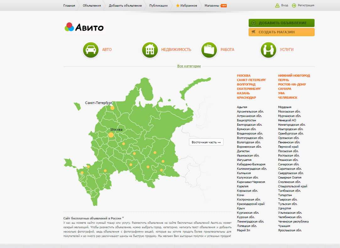Click the Регистрация arrow icon
The height and width of the screenshot is (248, 340).
[x=294, y=5]
